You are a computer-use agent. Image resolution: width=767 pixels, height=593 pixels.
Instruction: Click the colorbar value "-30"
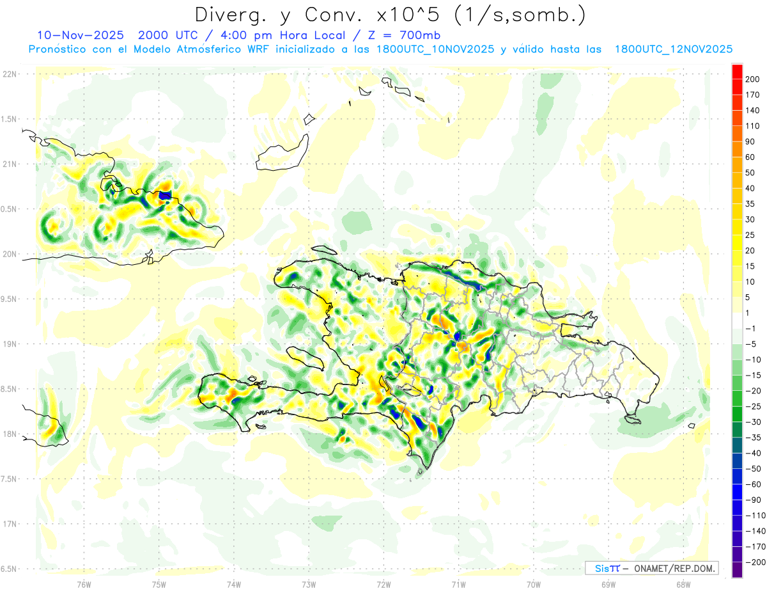754,422
